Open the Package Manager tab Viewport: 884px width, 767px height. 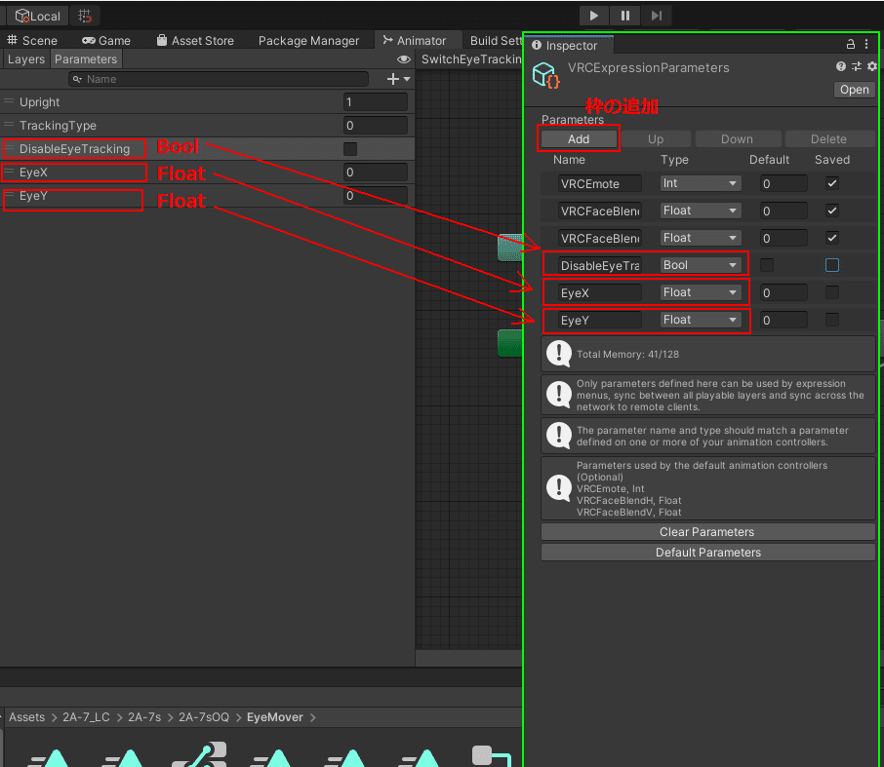coord(308,41)
